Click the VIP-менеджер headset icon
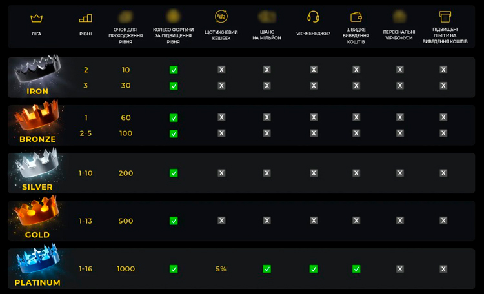Viewport: 484px width, 294px height. (x=314, y=17)
